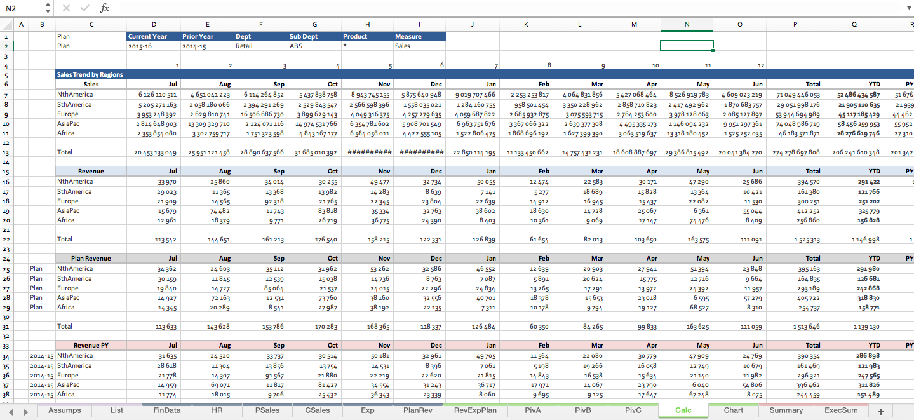Switch to the PlanRev sheet tab

(x=418, y=410)
